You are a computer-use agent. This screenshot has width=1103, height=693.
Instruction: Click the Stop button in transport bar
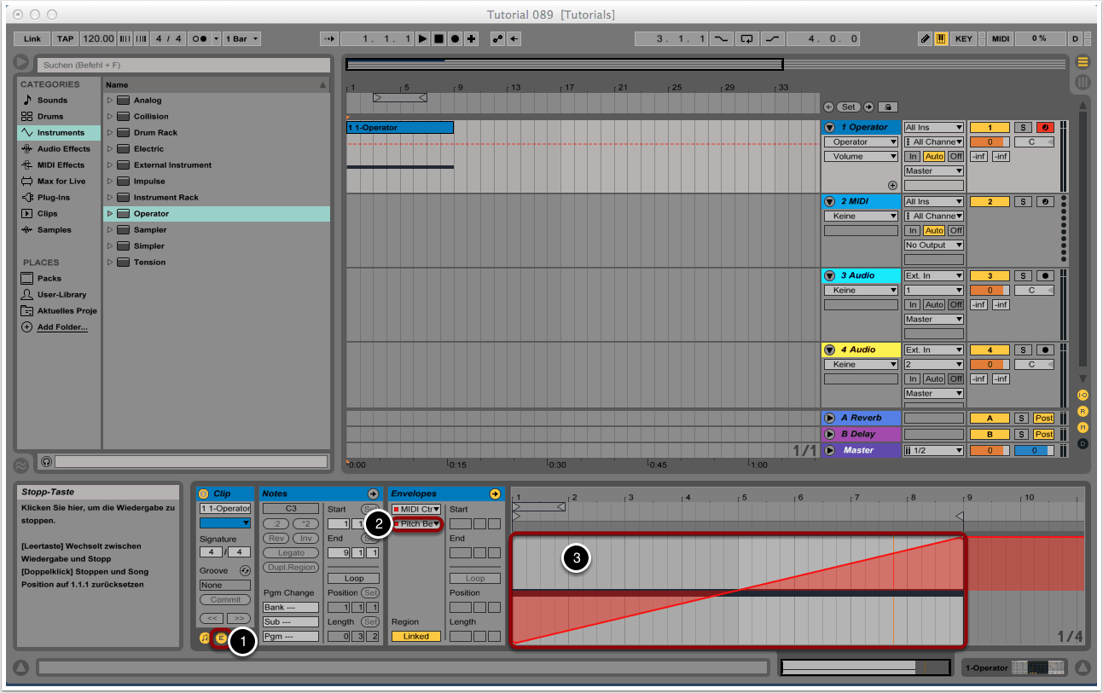click(x=438, y=39)
